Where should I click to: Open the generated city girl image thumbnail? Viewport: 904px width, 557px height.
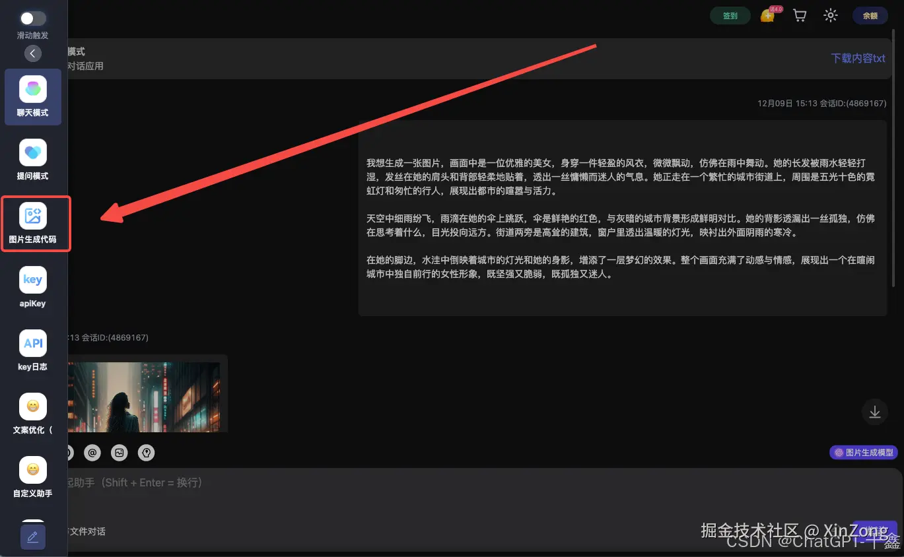[x=145, y=396]
